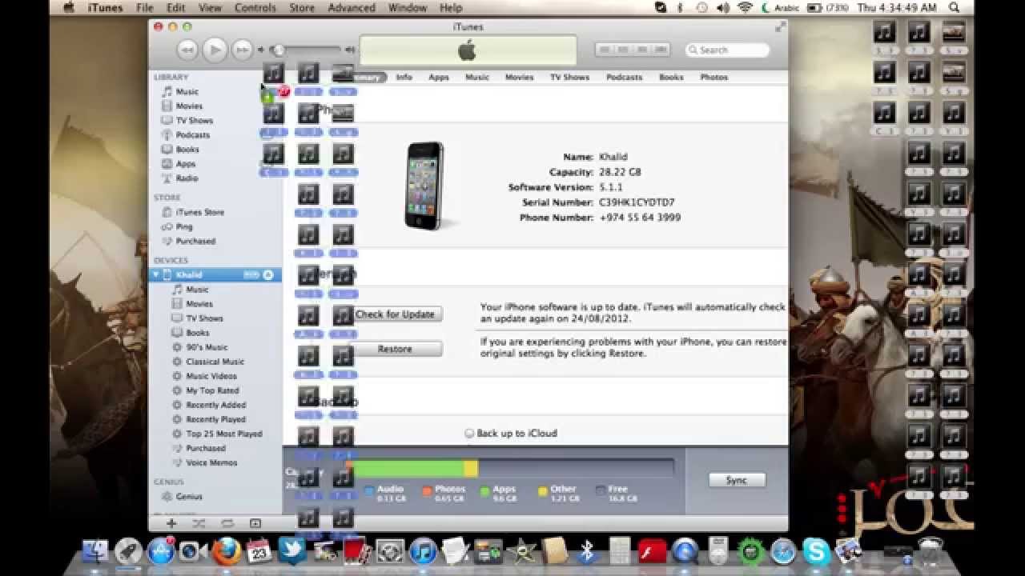This screenshot has height=576, width=1025.
Task: Click the yellow Other segment of capacity bar
Action: [471, 469]
